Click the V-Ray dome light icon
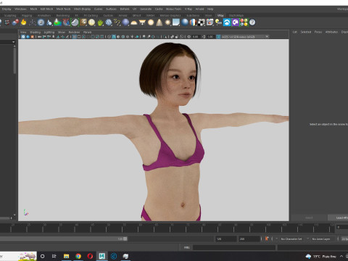 pyautogui.click(x=133, y=22)
